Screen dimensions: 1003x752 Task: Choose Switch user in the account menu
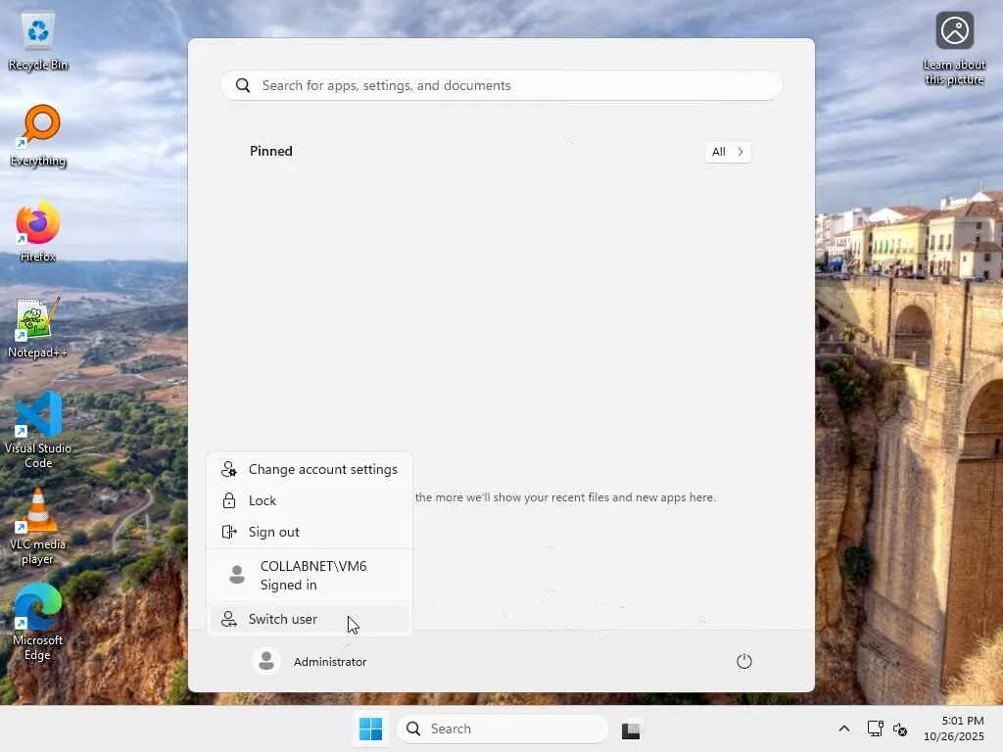point(310,619)
